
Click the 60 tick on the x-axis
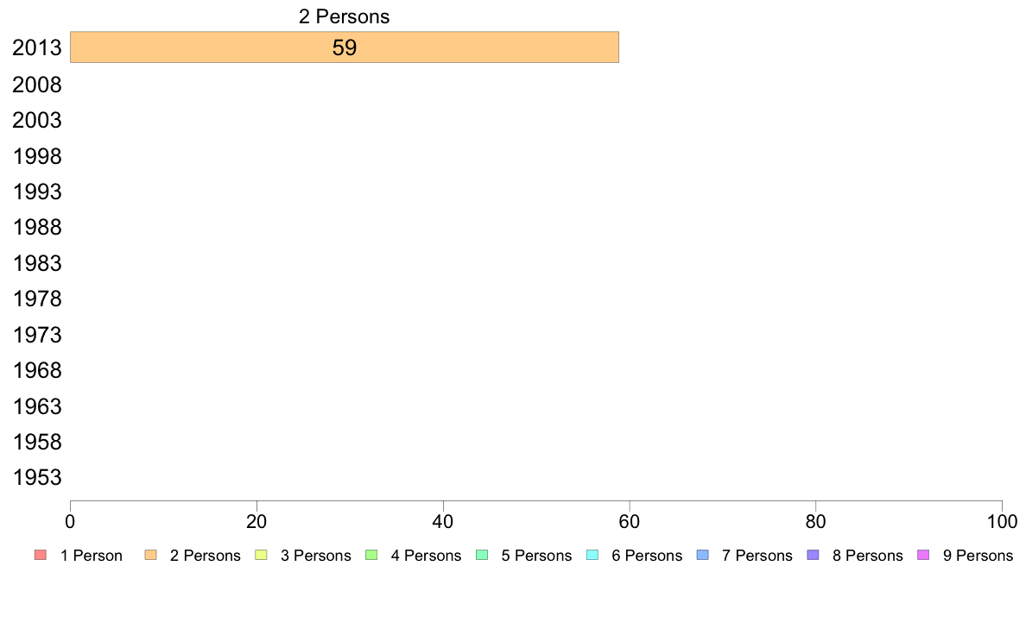[x=630, y=521]
